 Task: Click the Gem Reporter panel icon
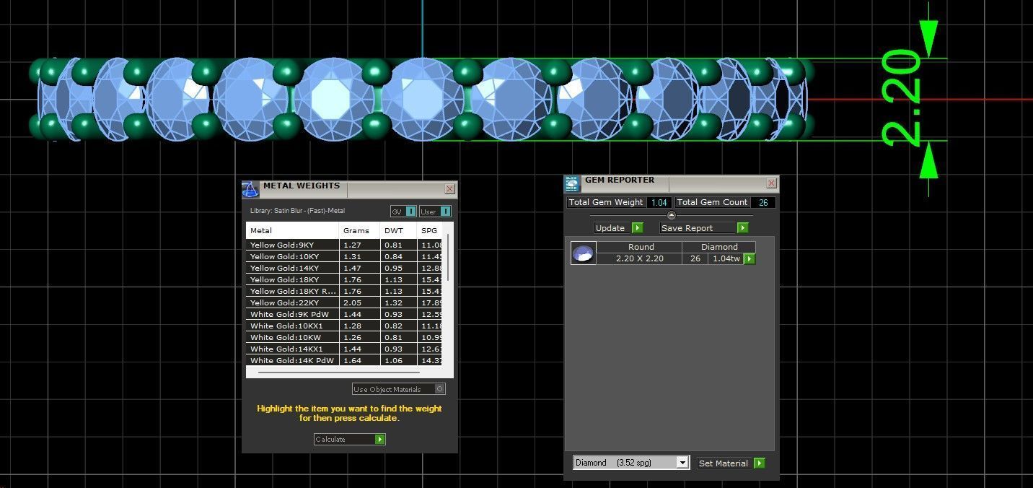pyautogui.click(x=572, y=183)
